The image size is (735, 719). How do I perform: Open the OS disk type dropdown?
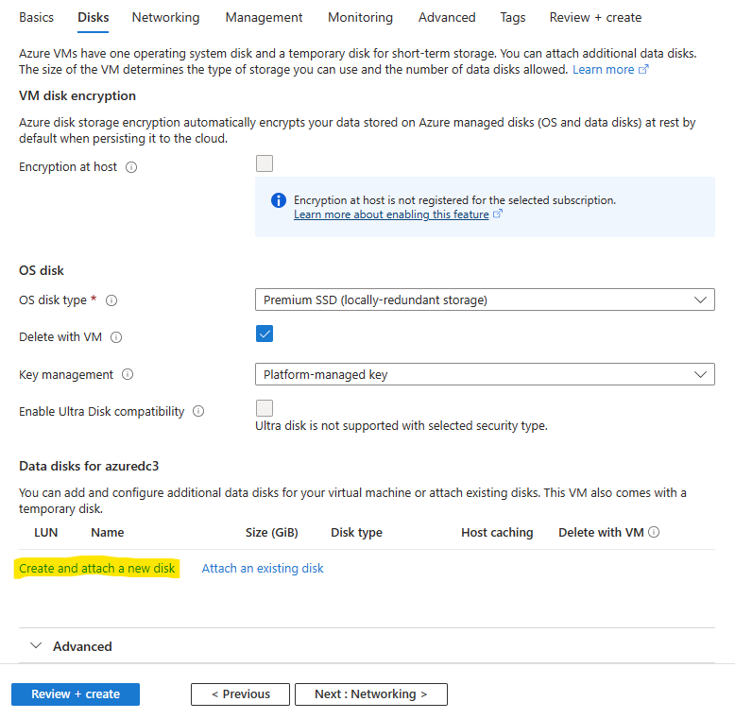[x=485, y=300]
